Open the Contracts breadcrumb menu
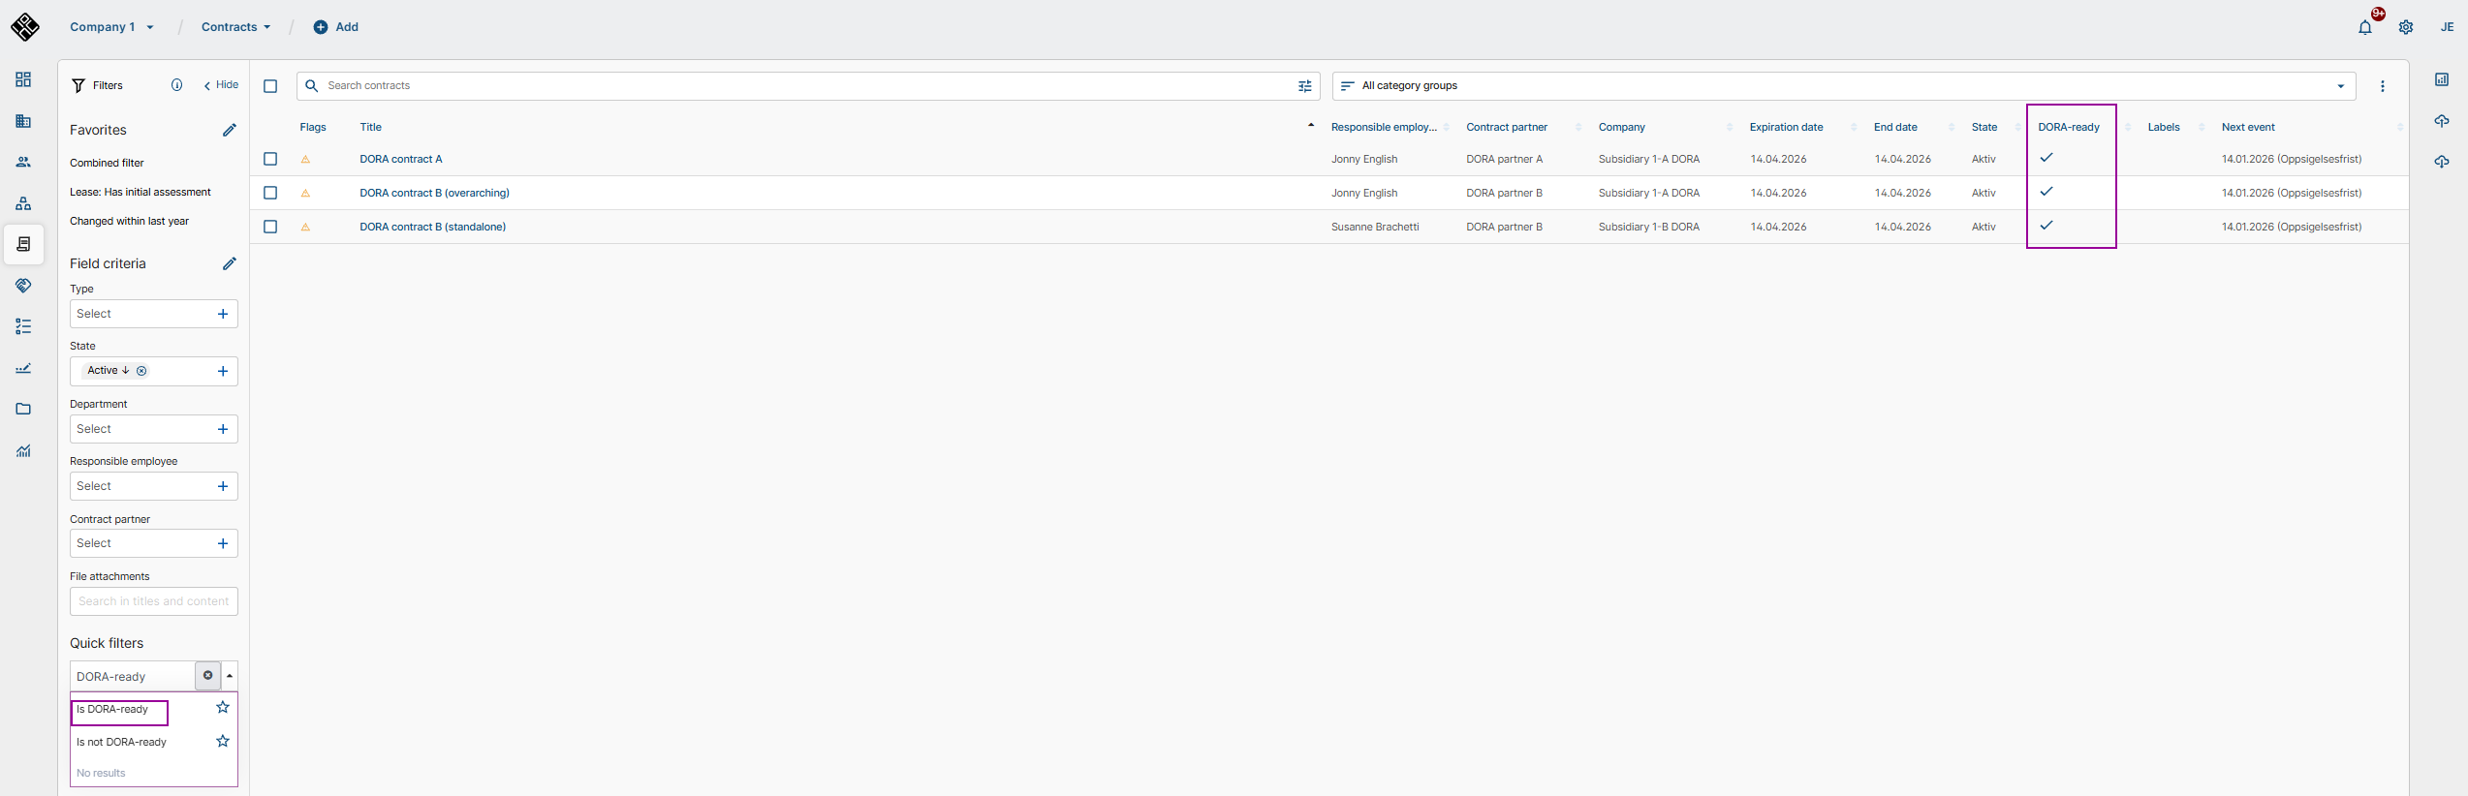 tap(235, 27)
